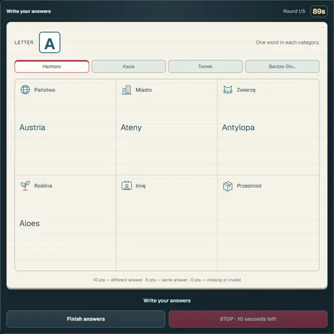Click 'Write your answers' above the buttons
This screenshot has height=334, width=334.
click(167, 301)
